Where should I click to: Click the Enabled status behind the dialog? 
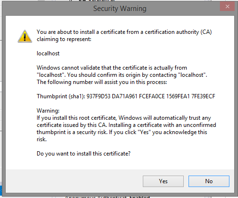139,197
